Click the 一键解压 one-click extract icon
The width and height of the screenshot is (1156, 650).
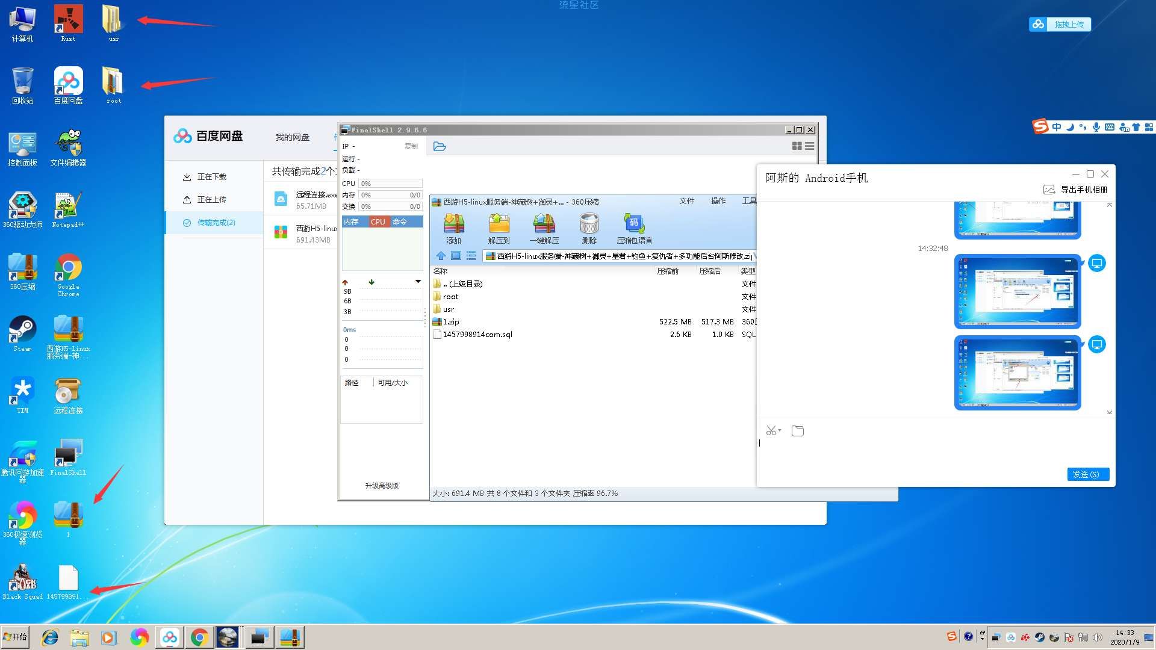pyautogui.click(x=544, y=228)
